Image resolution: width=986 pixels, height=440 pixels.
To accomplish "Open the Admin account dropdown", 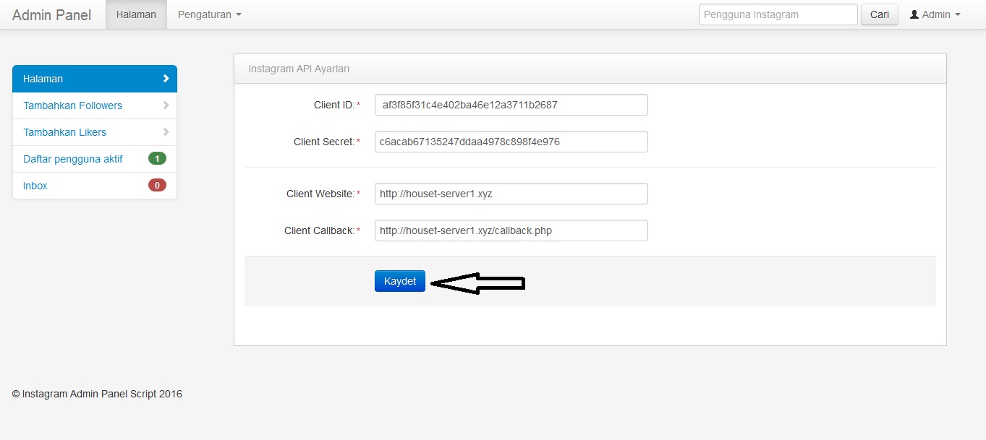I will pyautogui.click(x=934, y=14).
